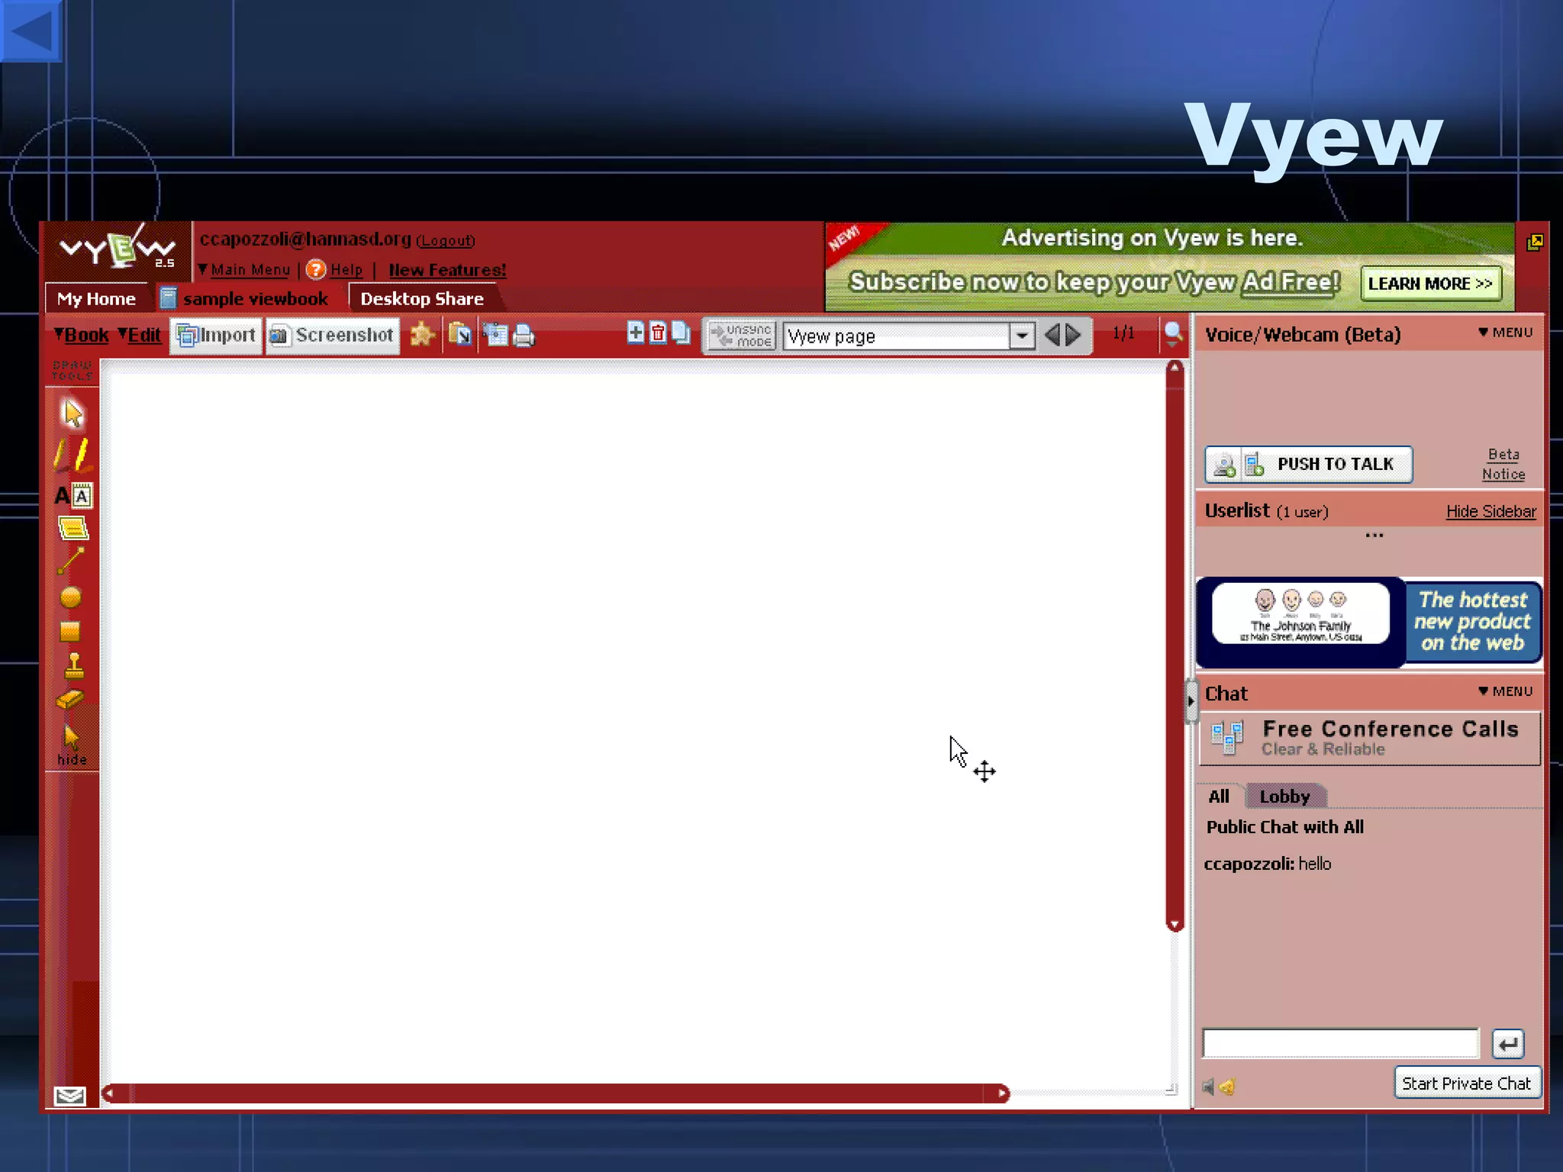Select the text tool in draw tools
Image resolution: width=1563 pixels, height=1172 pixels.
(73, 496)
